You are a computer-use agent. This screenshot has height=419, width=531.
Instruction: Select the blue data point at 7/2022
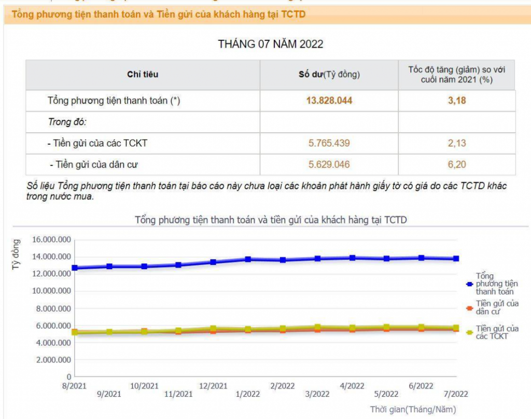point(456,258)
